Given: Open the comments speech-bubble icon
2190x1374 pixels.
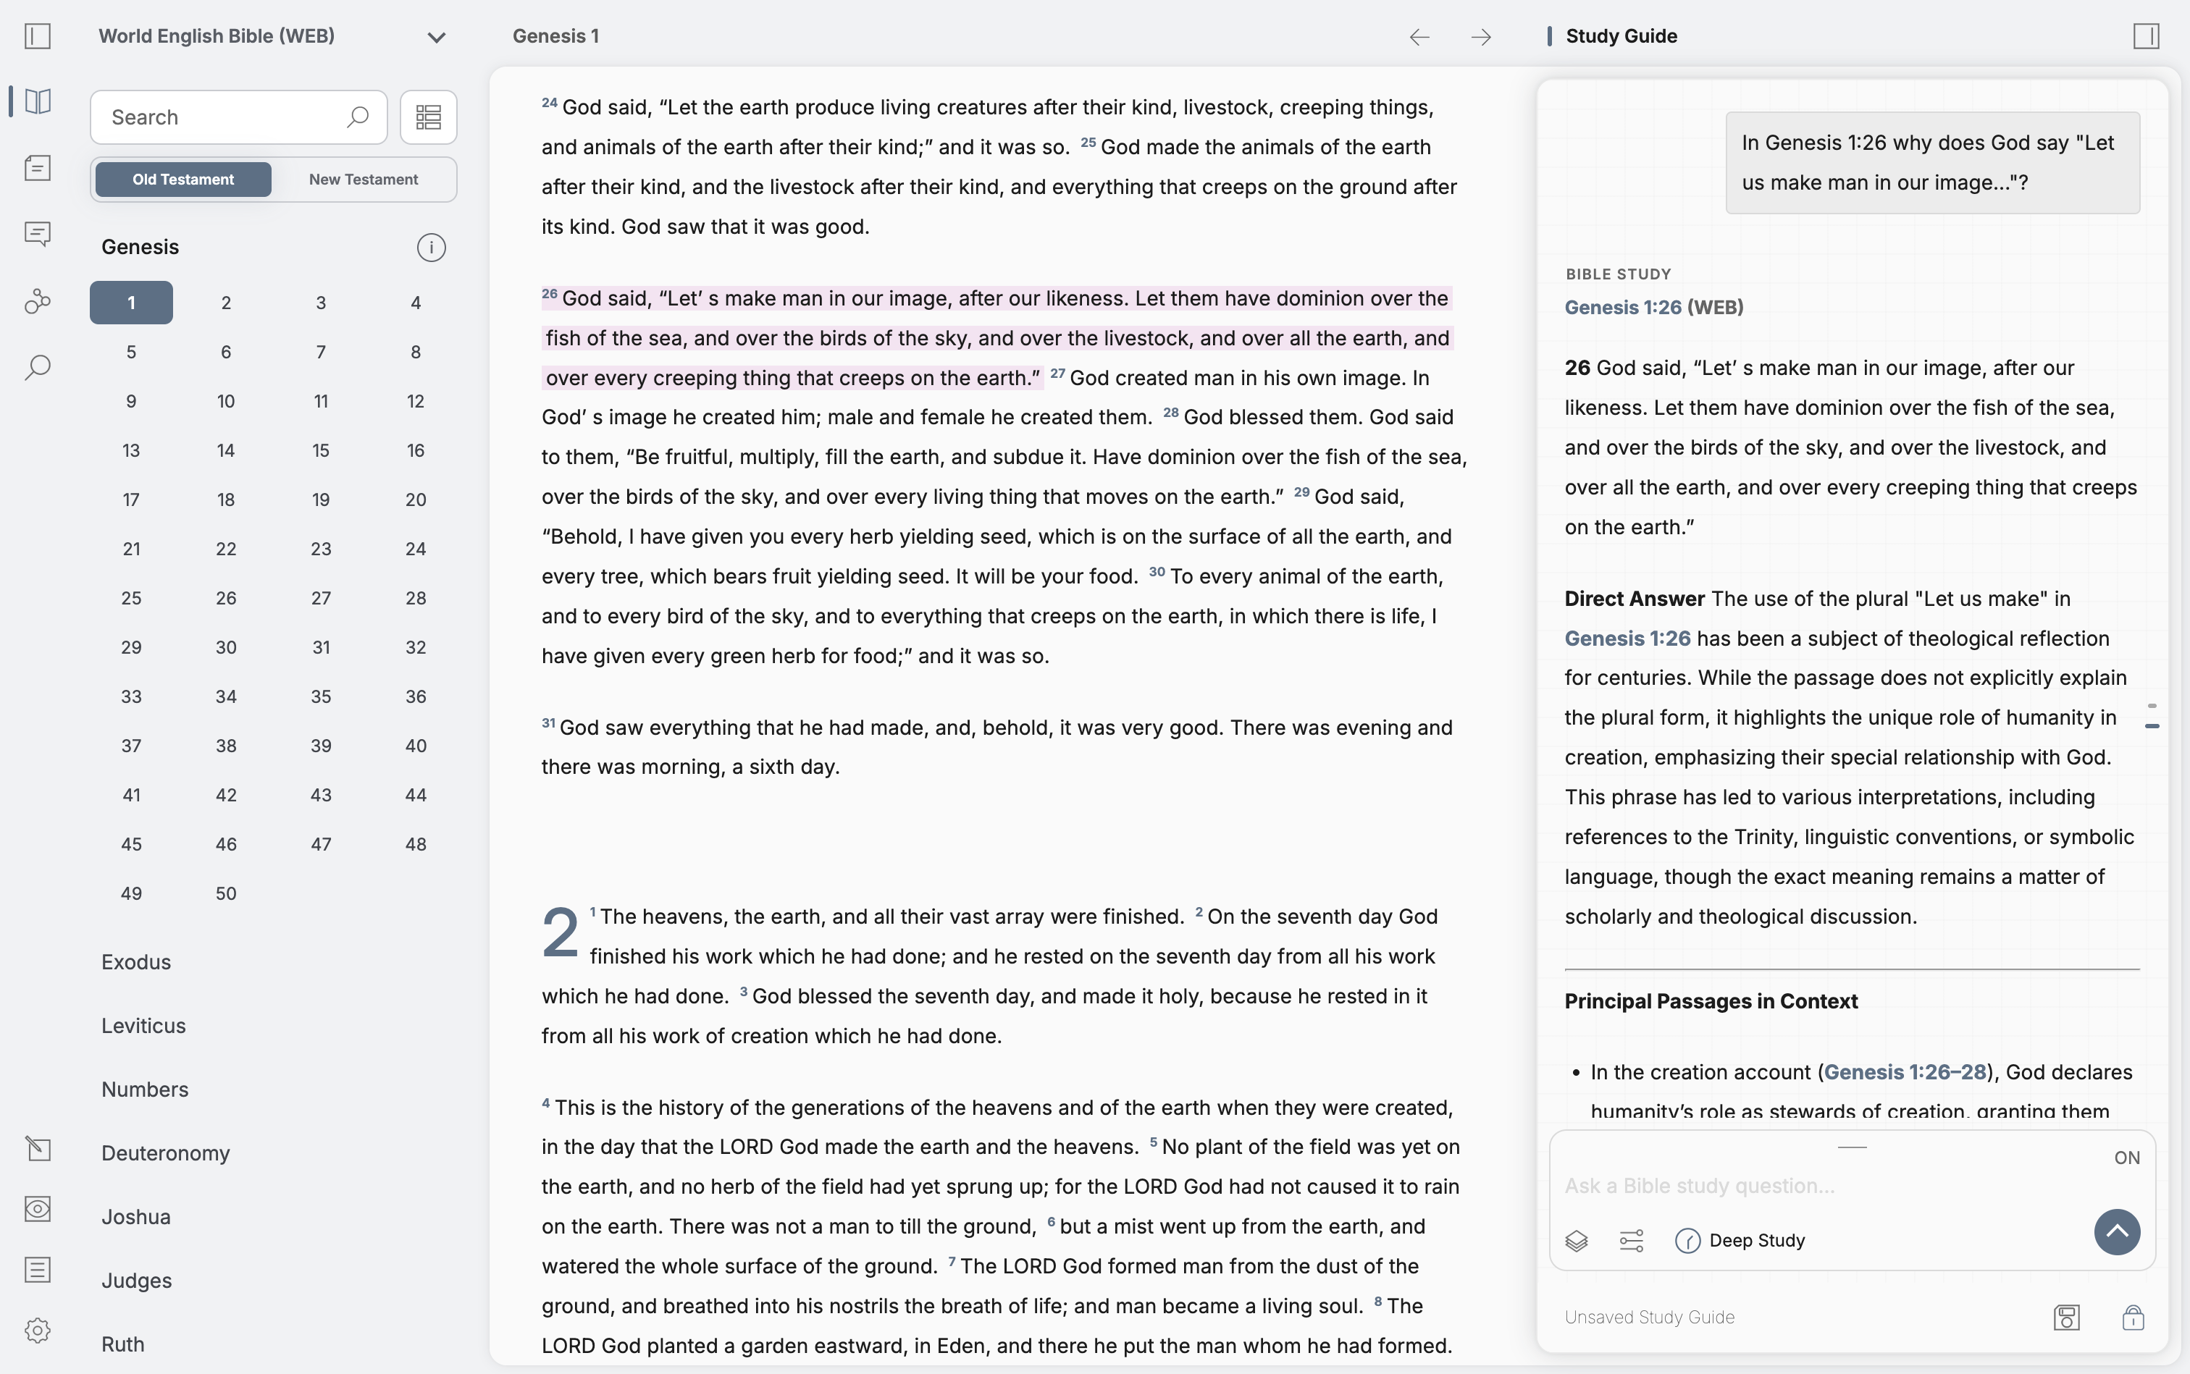Looking at the screenshot, I should click(x=37, y=235).
